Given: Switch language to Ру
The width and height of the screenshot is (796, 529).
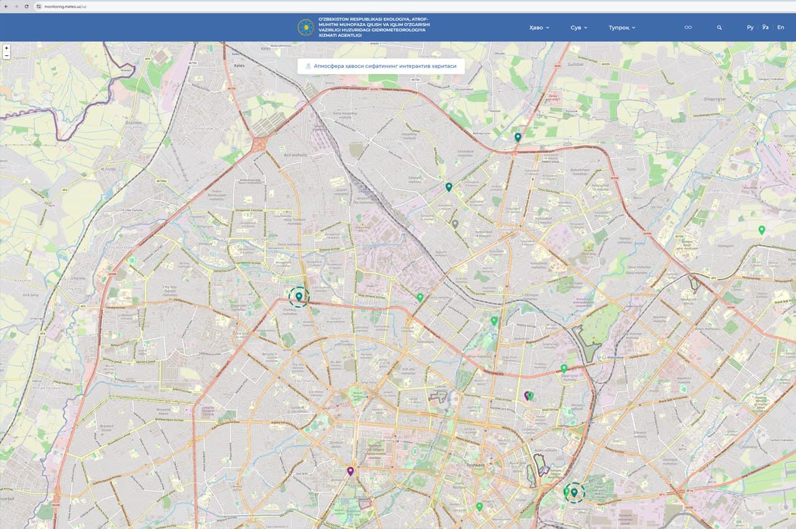Looking at the screenshot, I should pyautogui.click(x=750, y=28).
